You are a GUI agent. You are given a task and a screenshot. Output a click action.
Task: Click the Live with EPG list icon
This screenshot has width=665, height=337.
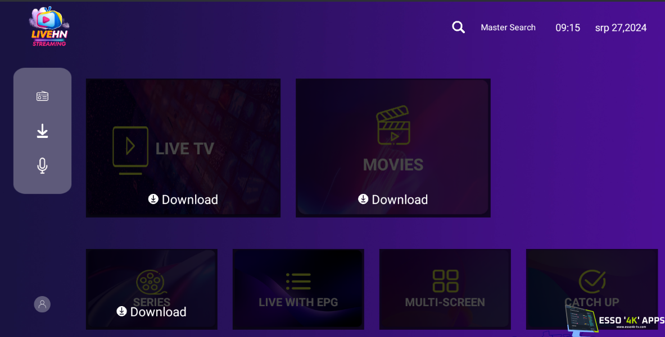(x=298, y=281)
